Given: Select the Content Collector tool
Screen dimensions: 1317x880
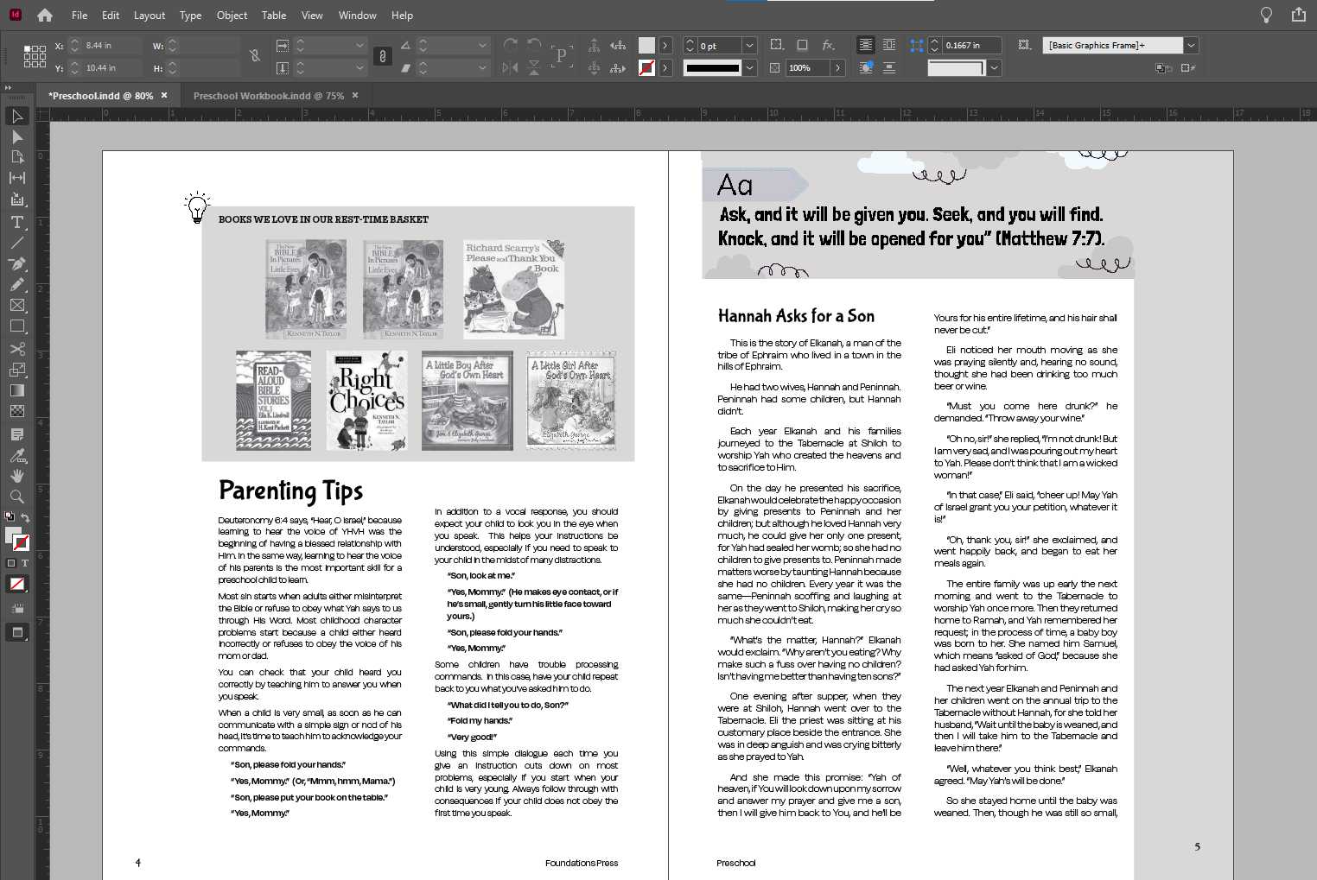Looking at the screenshot, I should [16, 199].
